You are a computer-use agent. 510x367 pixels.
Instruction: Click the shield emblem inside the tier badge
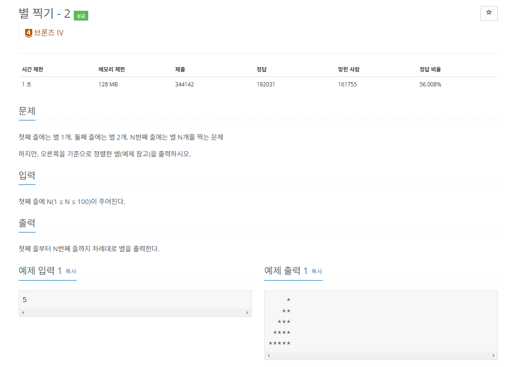coord(28,33)
